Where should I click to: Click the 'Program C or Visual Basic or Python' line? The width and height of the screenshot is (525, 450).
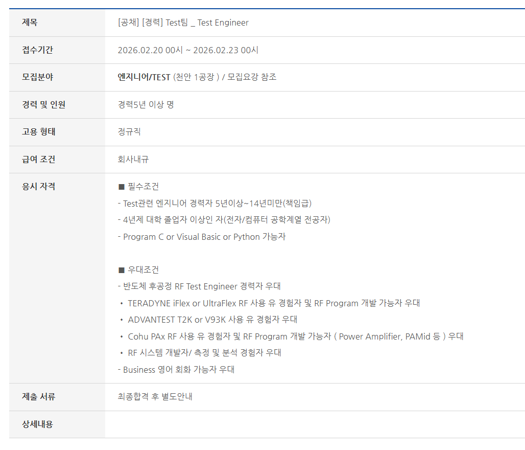202,237
